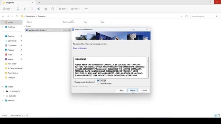This screenshot has height=124, width=221.
Task: Click the Paste icon in Explorer toolbar
Action: pos(32,9)
